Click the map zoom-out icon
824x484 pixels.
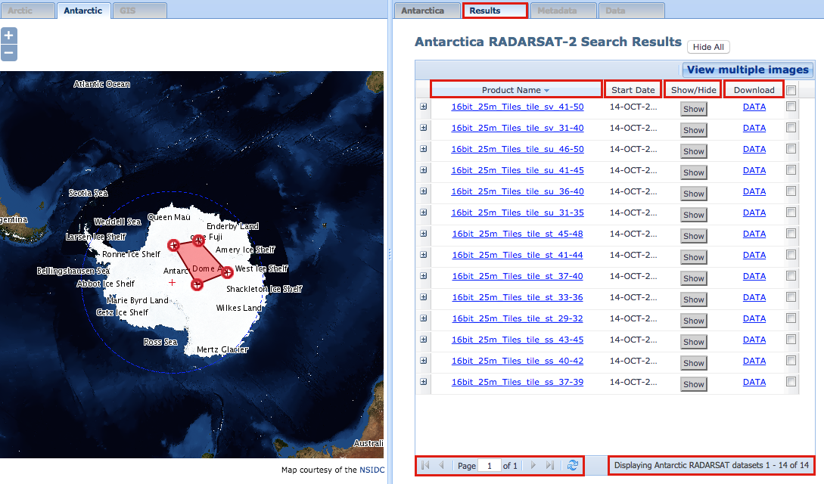8,52
